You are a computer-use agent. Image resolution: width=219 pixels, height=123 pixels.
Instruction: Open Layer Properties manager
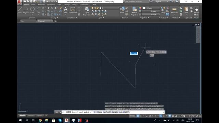pyautogui.click(x=87, y=11)
